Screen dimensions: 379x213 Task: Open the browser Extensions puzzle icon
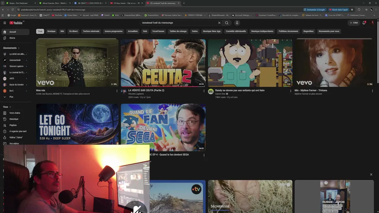359,9
